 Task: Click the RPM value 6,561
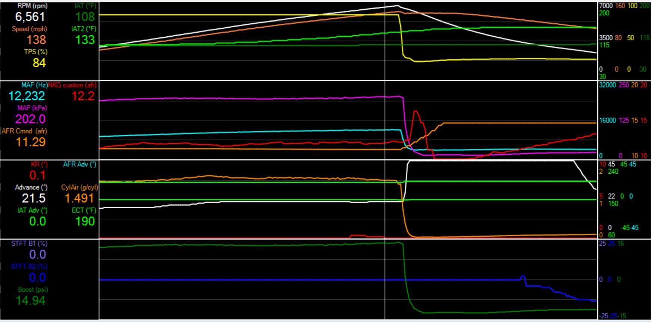(x=30, y=17)
